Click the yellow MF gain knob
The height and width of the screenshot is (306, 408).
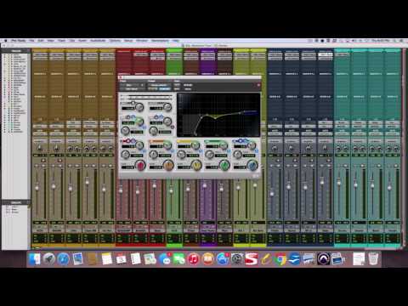click(196, 165)
